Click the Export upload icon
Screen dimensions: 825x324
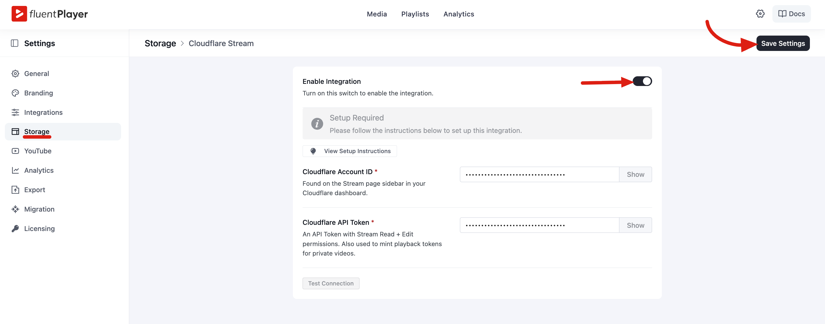pyautogui.click(x=15, y=190)
